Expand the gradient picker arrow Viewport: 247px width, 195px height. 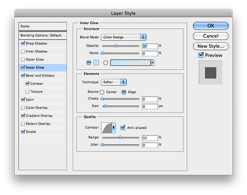[x=153, y=63]
